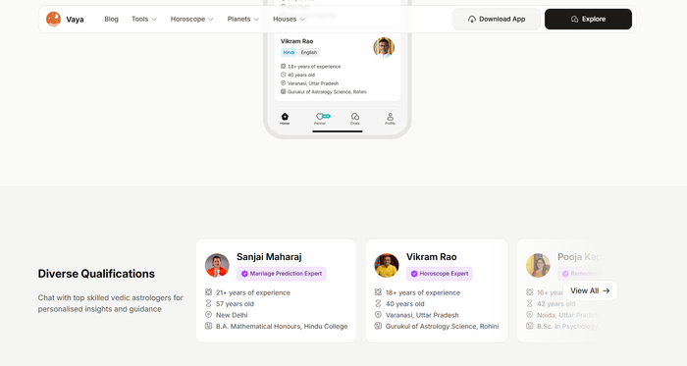Click the Download App button
The image size is (687, 366).
(497, 20)
